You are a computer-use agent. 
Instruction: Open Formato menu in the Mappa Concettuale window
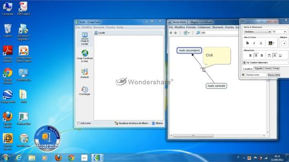191,27
